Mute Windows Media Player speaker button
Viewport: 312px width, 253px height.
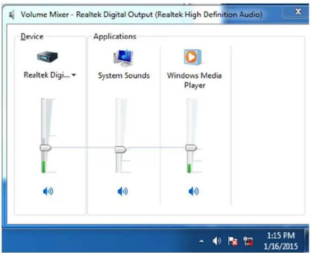coord(194,191)
